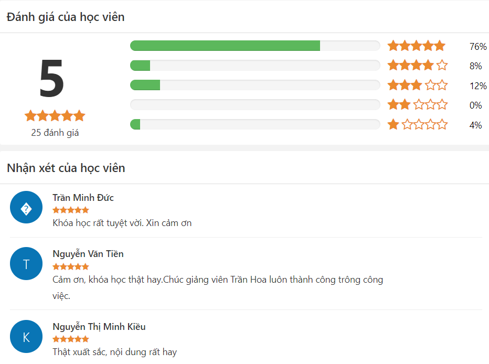The image size is (489, 364).
Task: Click the '25 đánh giá' review count
Action: click(55, 133)
